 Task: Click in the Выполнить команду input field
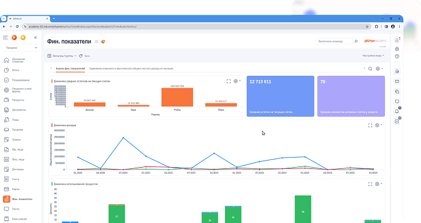click(334, 41)
